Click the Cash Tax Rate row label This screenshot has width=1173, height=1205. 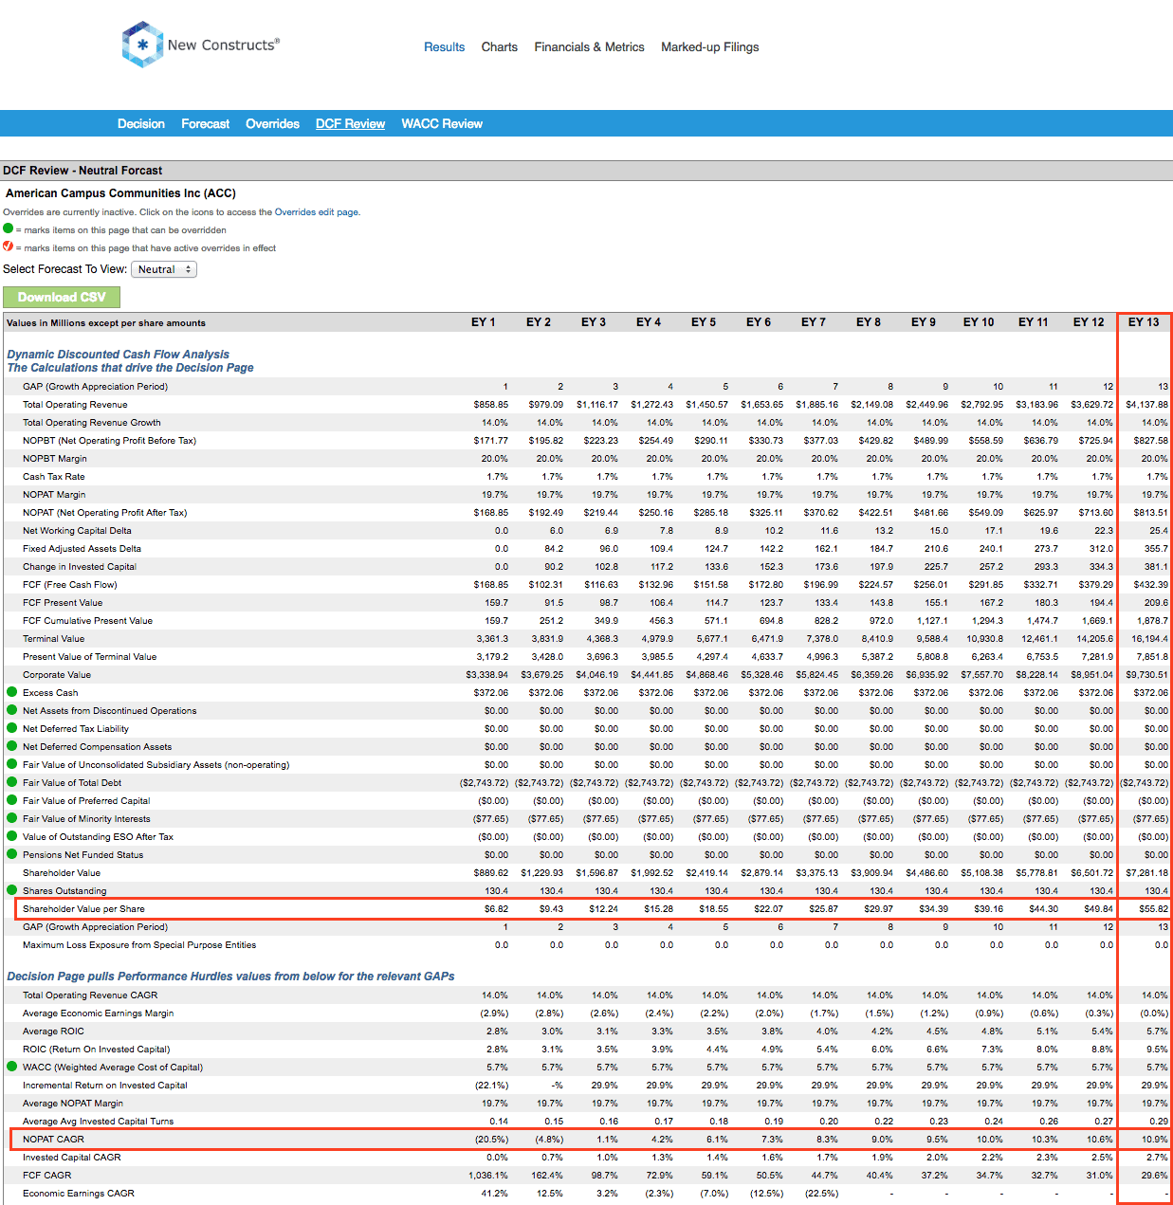point(54,477)
